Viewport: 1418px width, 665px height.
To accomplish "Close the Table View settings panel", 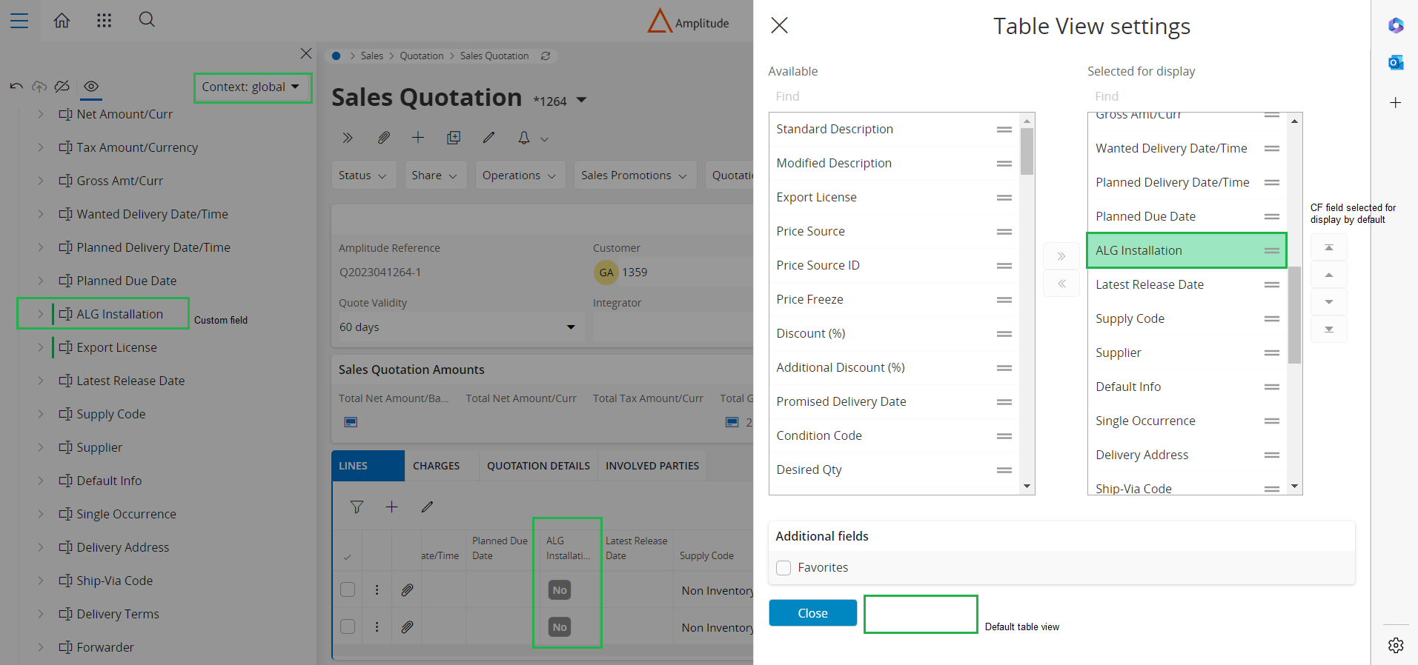I will coord(779,25).
